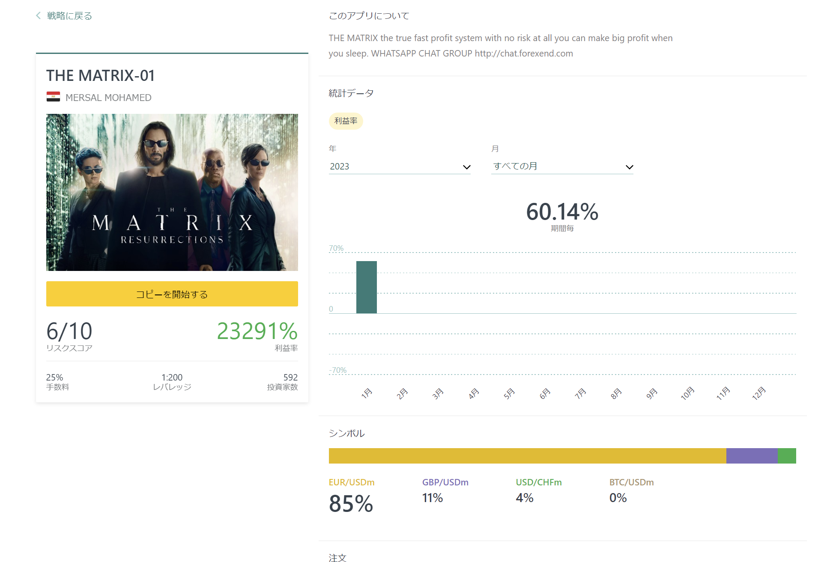836x562 pixels.
Task: Click the このアプリについて heading
Action: pos(369,16)
